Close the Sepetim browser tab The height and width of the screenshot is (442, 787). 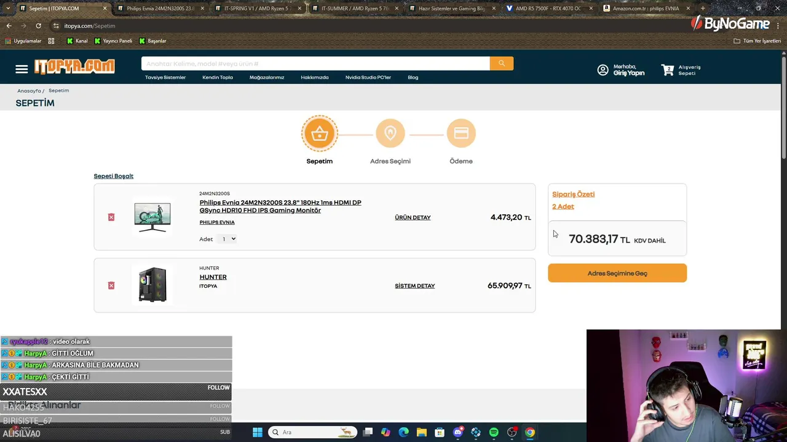coord(105,9)
